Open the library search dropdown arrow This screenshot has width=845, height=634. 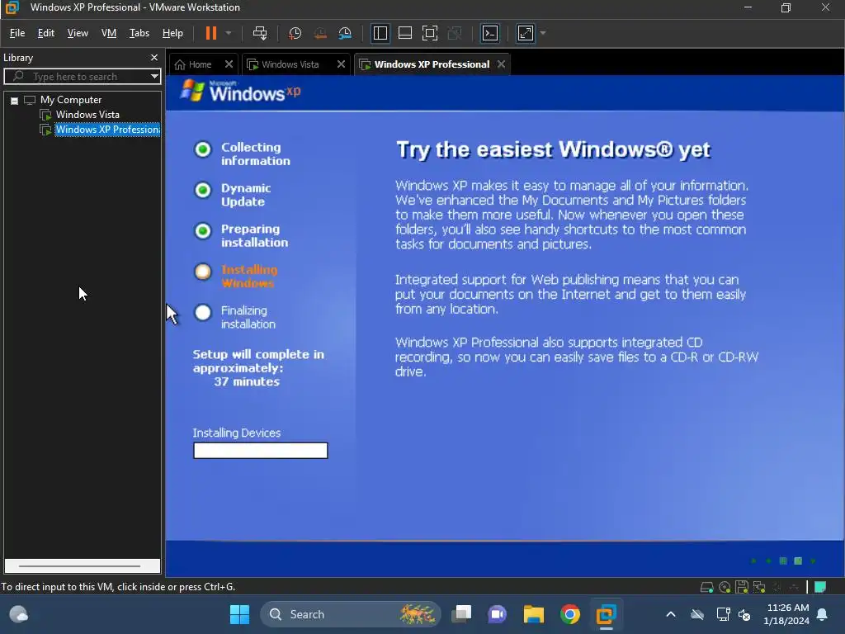[x=154, y=77]
